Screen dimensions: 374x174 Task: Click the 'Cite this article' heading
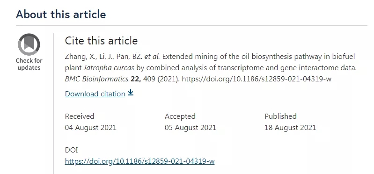tap(102, 41)
